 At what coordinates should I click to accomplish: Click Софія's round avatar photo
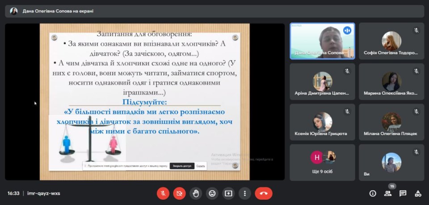(391, 41)
